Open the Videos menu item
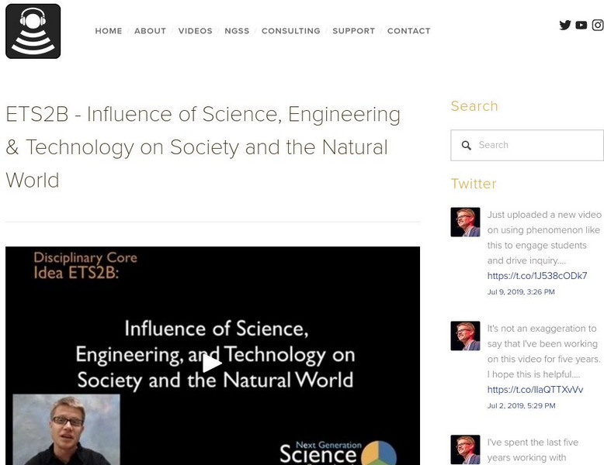 195,31
